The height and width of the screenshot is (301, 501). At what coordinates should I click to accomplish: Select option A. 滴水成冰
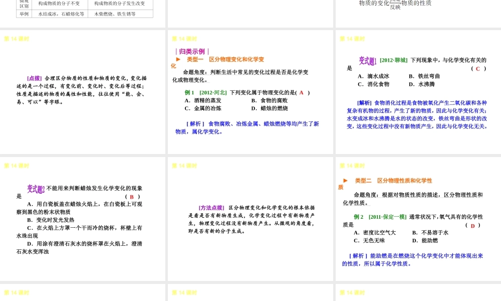pos(374,76)
